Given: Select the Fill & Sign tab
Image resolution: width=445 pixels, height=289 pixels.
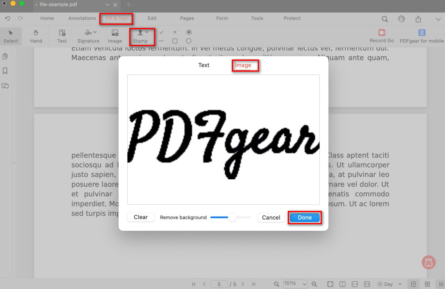Looking at the screenshot, I should tap(117, 18).
